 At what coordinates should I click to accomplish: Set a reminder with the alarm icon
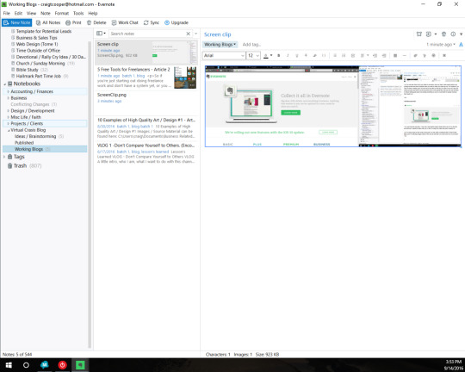point(419,34)
